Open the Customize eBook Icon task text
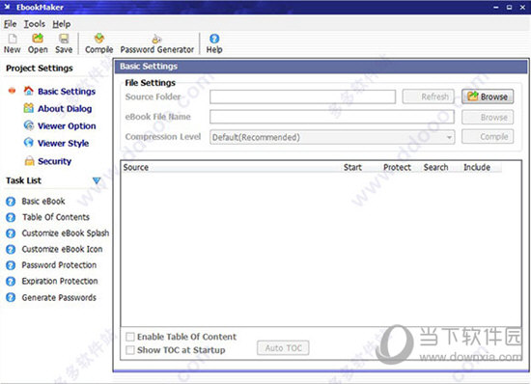 pos(62,249)
